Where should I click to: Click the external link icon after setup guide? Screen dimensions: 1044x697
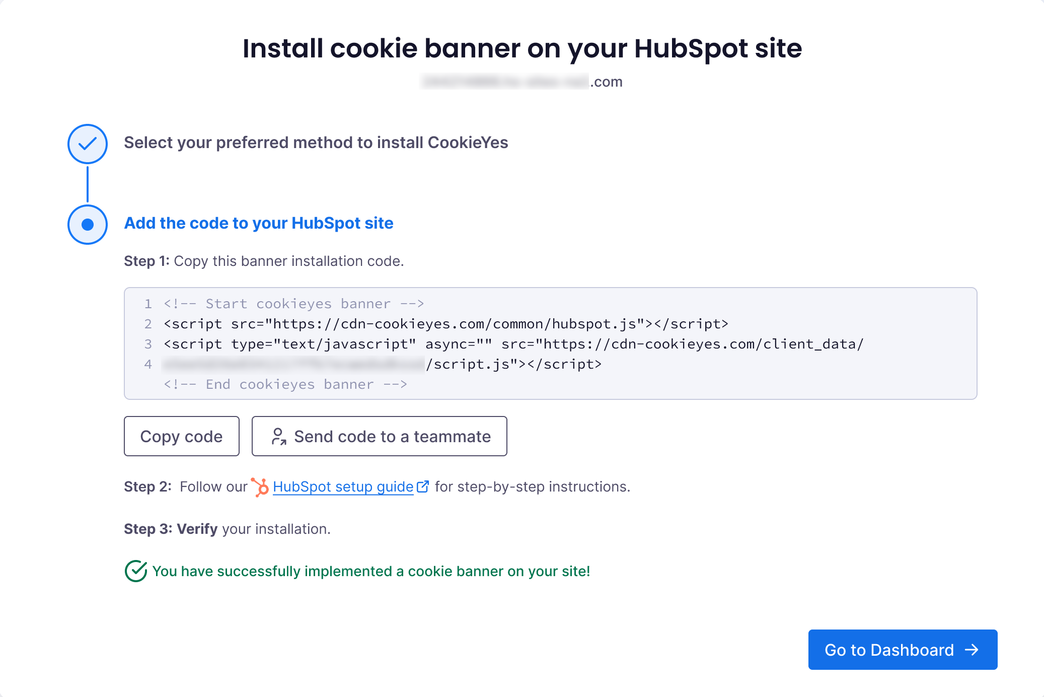[x=423, y=486]
